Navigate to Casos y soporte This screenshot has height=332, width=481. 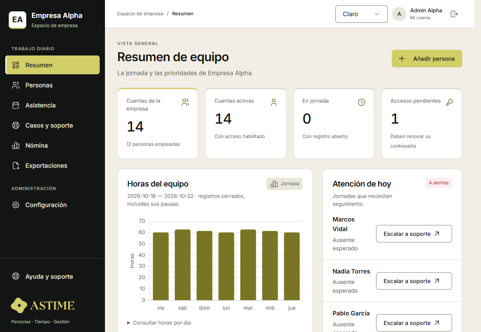tap(52, 125)
